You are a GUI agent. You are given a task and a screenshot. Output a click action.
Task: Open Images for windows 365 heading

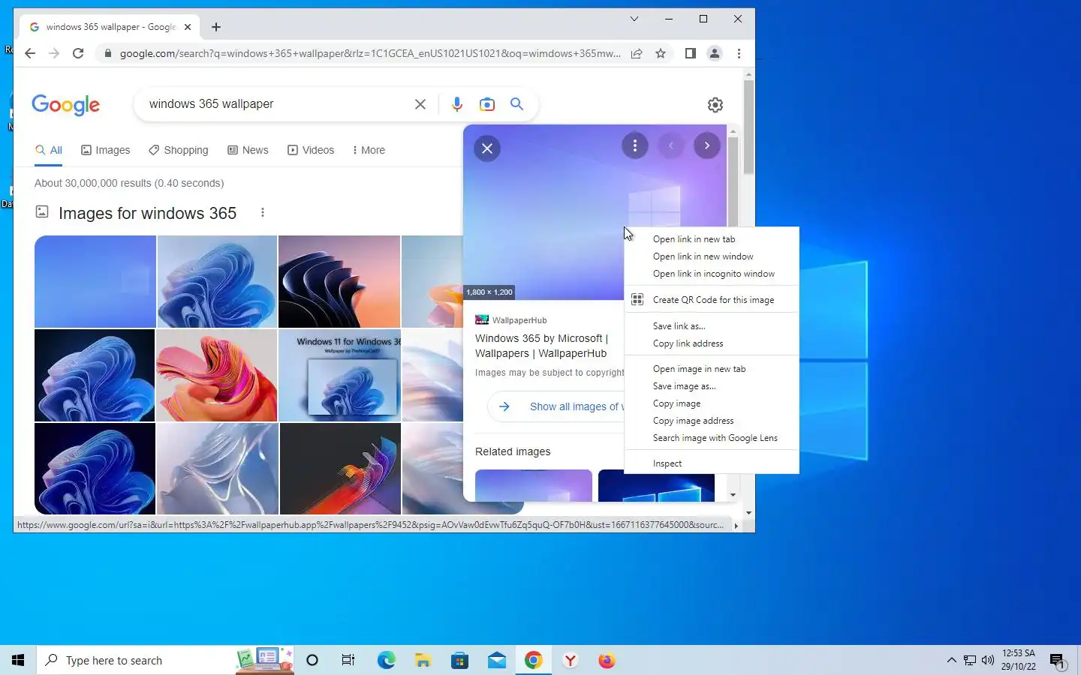click(147, 213)
